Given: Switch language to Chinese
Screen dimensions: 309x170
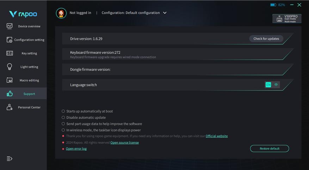Looking at the screenshot, I should (276, 85).
